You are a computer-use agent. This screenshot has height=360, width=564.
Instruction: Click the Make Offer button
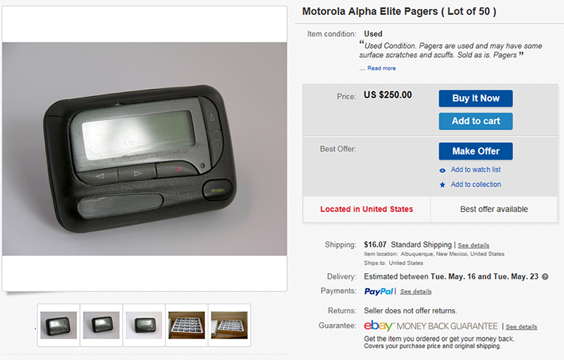click(475, 151)
